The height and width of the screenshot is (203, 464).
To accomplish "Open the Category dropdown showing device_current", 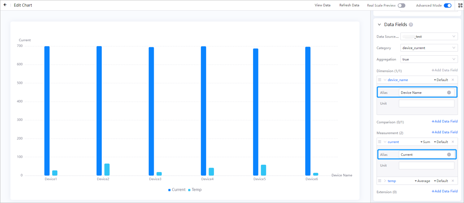I will (429, 48).
